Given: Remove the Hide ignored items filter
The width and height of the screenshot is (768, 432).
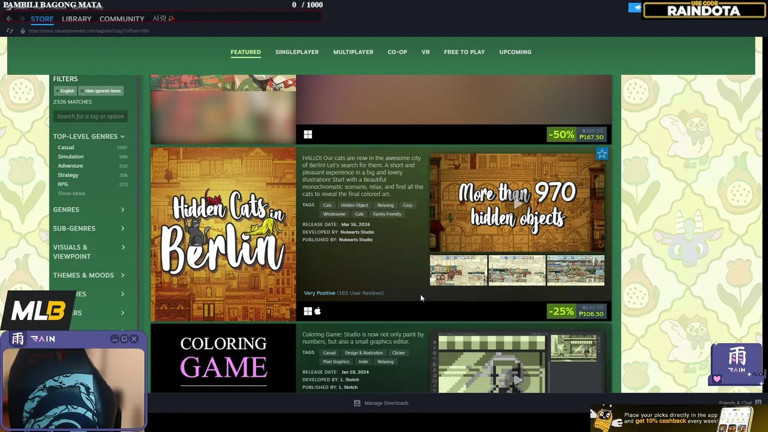Looking at the screenshot, I should 100,91.
